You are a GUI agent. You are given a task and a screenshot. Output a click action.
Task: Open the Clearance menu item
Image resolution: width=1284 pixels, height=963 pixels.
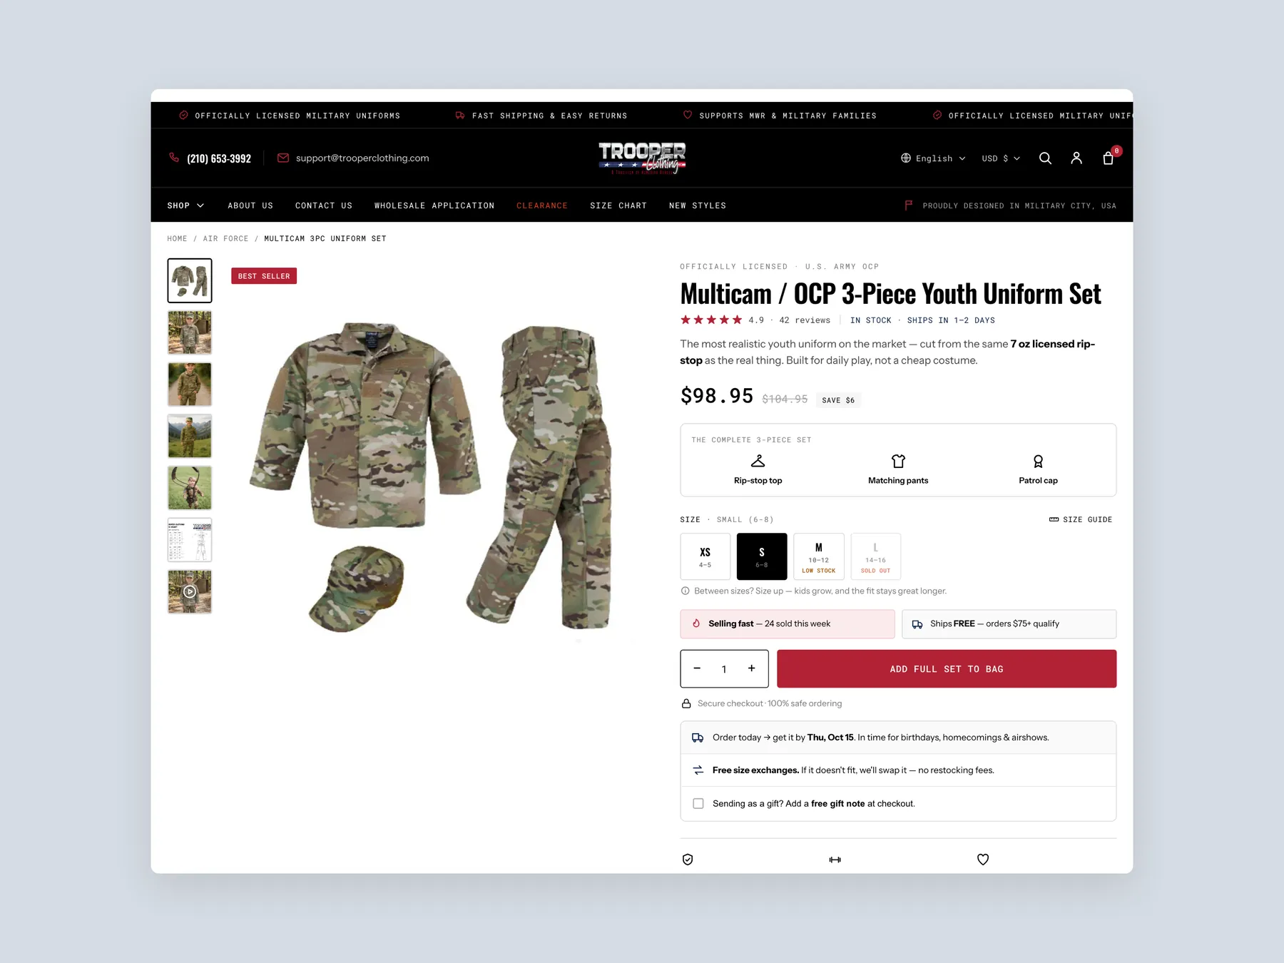tap(542, 205)
